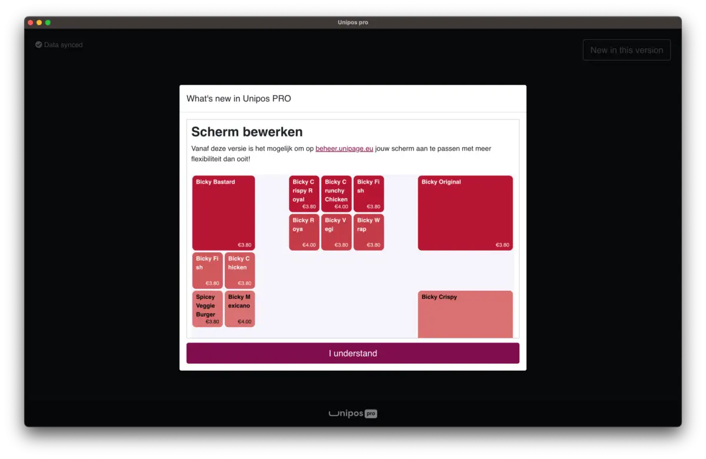
Task: Open the beheer.unipage.eu link
Action: click(344, 149)
